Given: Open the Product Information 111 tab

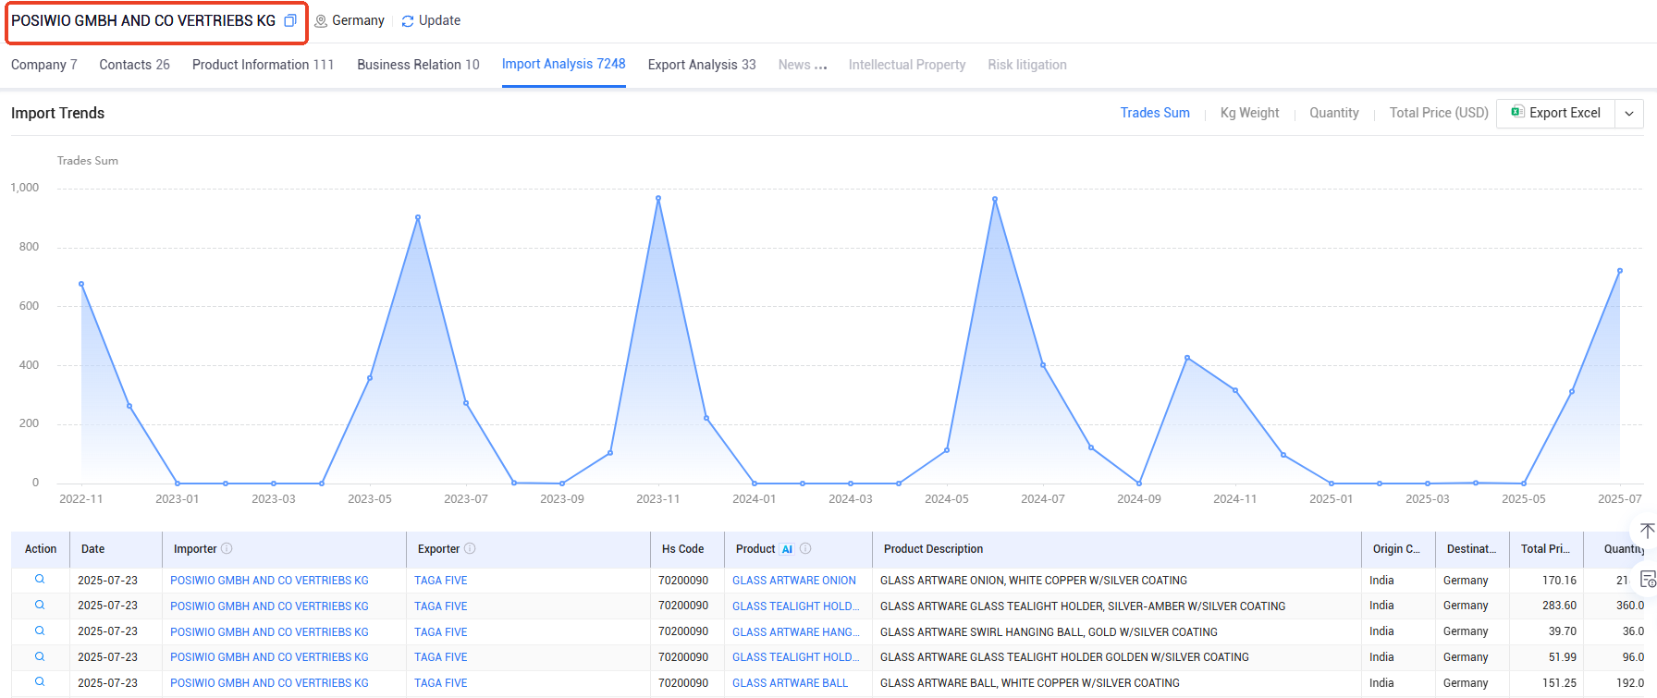Looking at the screenshot, I should point(263,65).
